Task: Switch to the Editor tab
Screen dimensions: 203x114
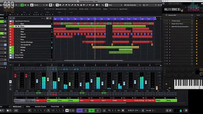Action: click(x=28, y=107)
